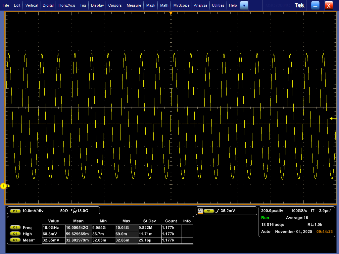Open the Trig menu
The image size is (339, 254).
82,5
